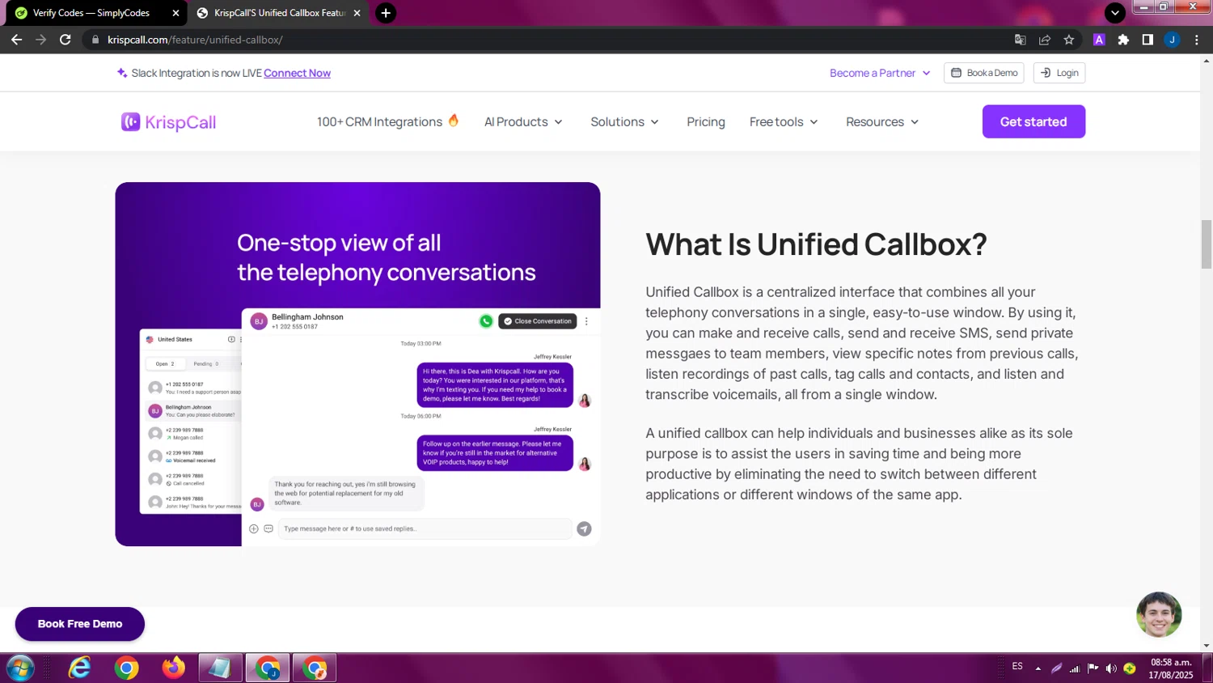Click the scrollbar down arrow
1213x683 pixels.
pyautogui.click(x=1207, y=646)
